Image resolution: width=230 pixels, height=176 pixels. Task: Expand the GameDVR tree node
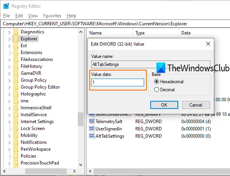coord(9,74)
